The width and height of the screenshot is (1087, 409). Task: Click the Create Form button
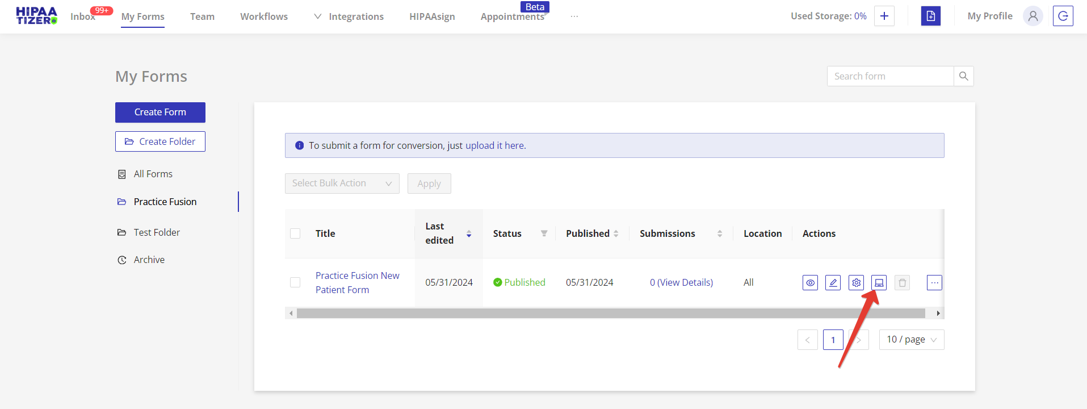[x=160, y=112]
